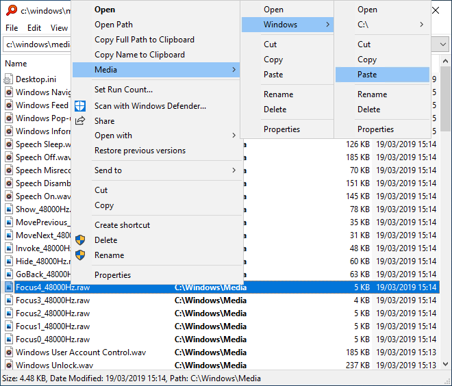Viewport: 452px width, 386px height.
Task: Click the Share arrow icon
Action: [x=80, y=120]
